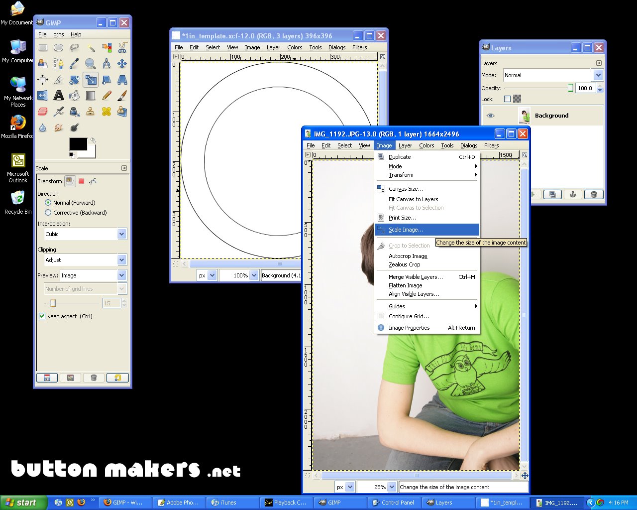Choose Canvas Size from the Image menu
637x510 pixels.
coord(427,189)
